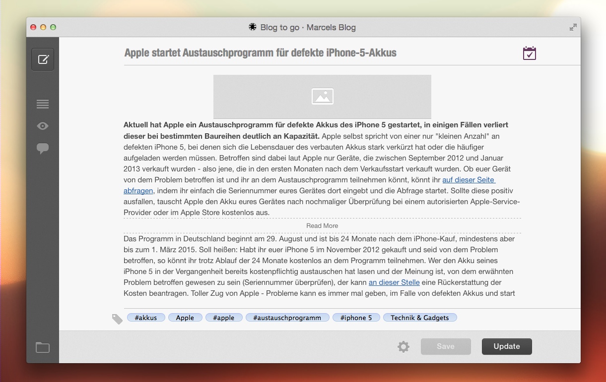Open the posts list view icon

click(x=43, y=104)
